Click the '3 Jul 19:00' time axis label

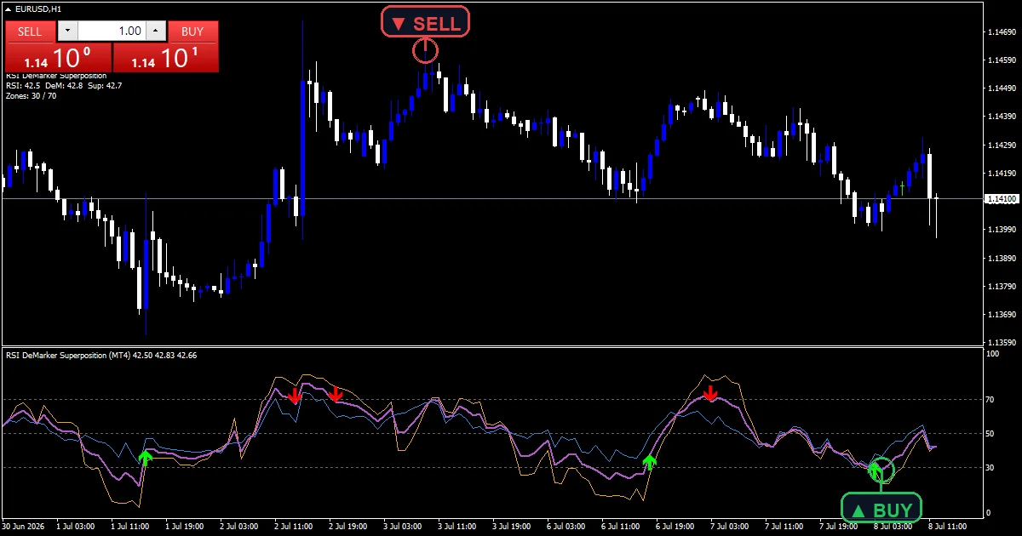512,527
